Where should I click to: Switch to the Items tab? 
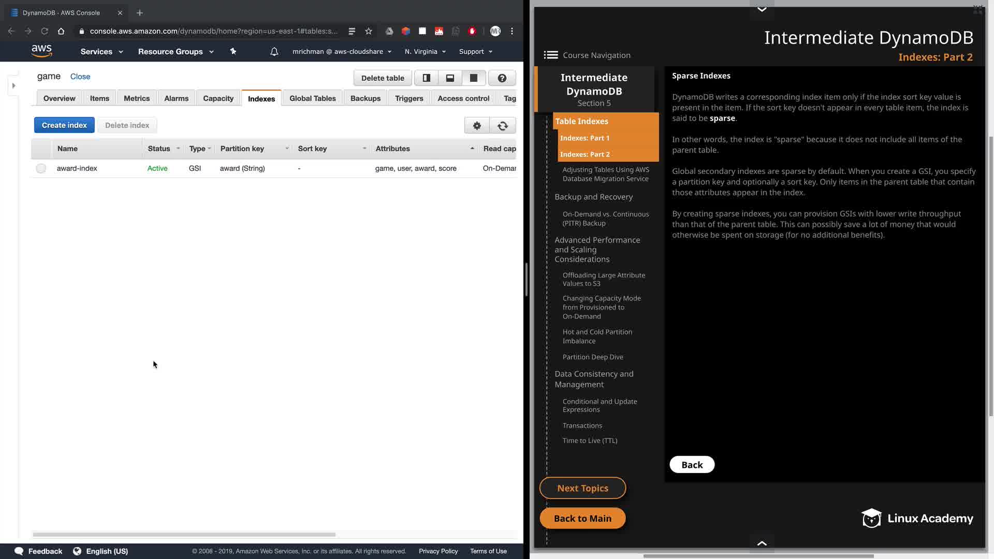click(99, 98)
